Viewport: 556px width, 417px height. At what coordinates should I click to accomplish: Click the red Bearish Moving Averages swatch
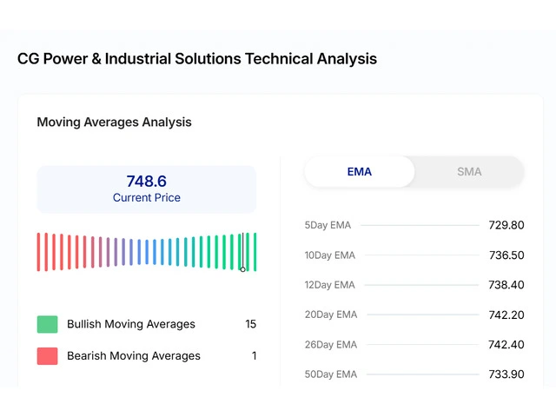pyautogui.click(x=47, y=355)
